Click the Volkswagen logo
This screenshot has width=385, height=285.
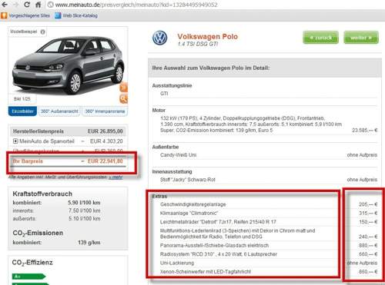[x=160, y=38]
